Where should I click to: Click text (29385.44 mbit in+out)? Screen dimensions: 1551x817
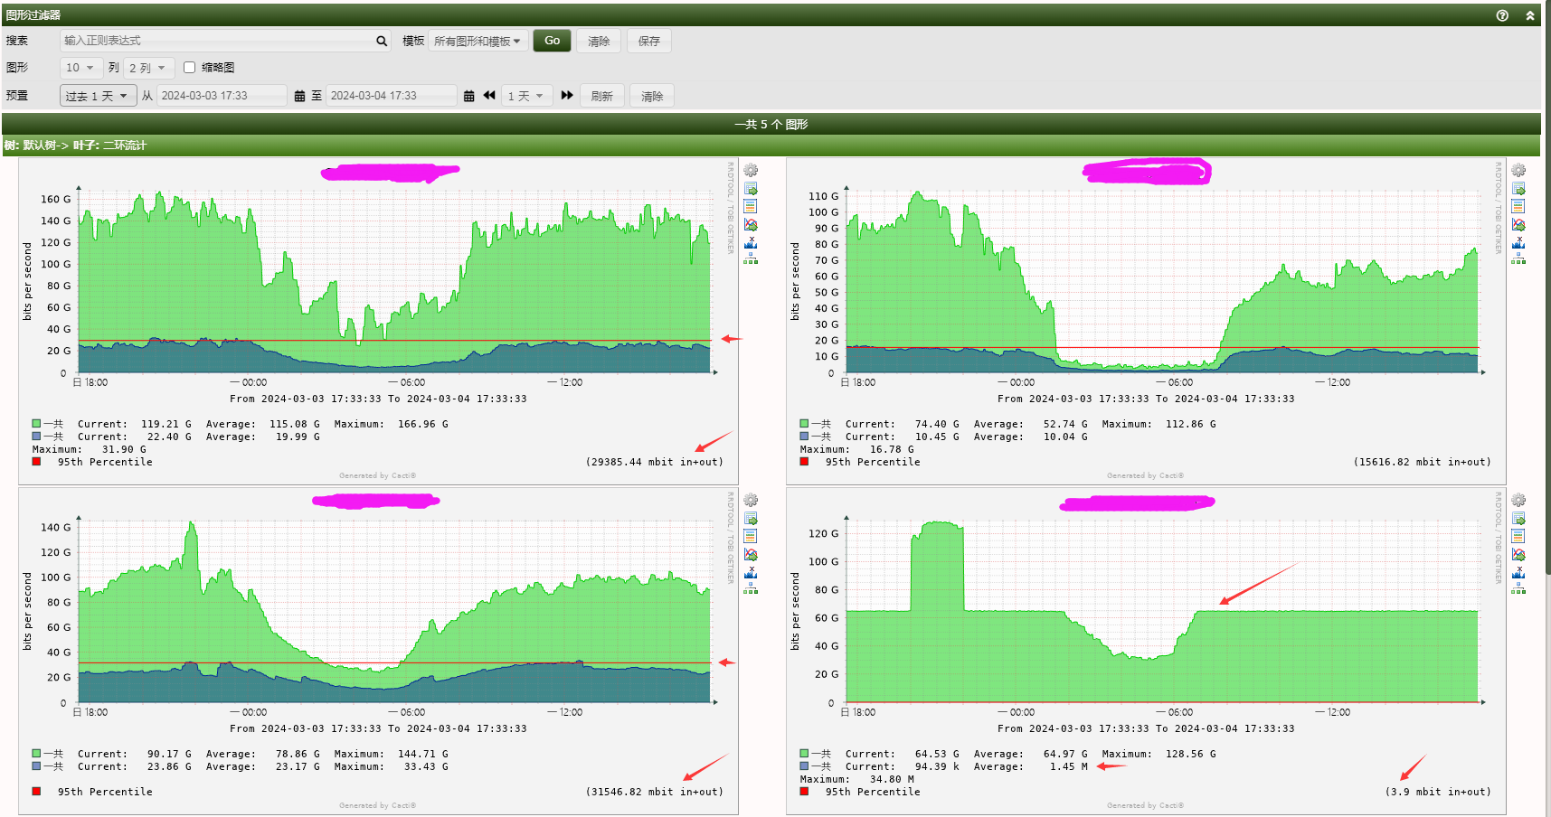click(655, 462)
